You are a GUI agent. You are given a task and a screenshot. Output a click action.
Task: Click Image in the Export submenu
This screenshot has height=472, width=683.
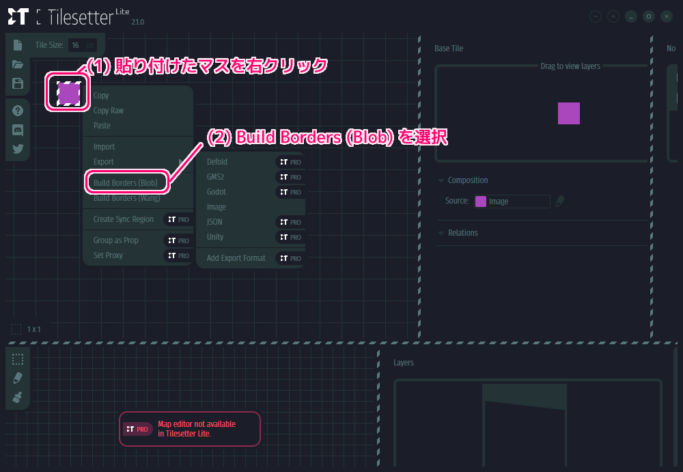tap(217, 207)
